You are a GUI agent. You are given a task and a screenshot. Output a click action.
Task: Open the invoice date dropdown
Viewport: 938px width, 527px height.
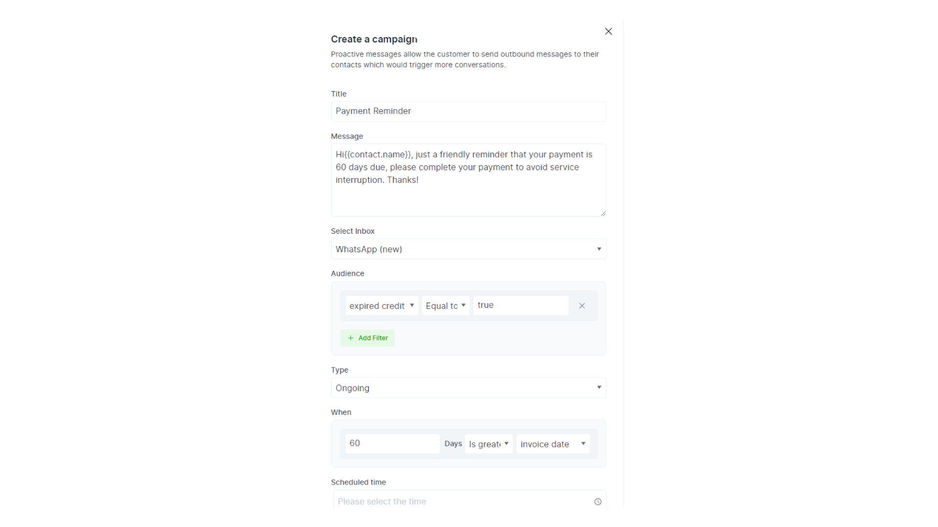click(553, 444)
